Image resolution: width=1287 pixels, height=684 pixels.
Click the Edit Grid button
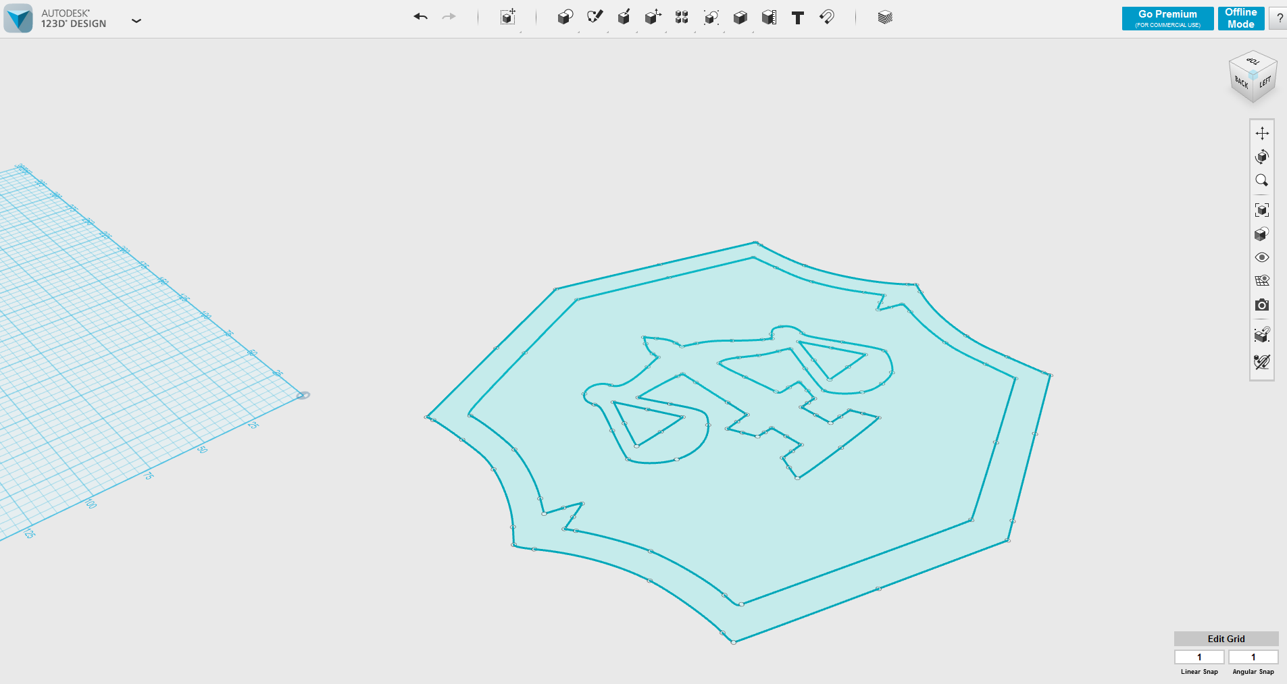(x=1226, y=638)
